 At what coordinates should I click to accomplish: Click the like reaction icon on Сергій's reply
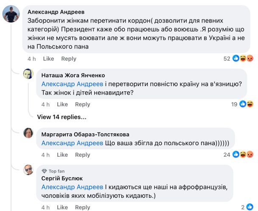pyautogui.click(x=249, y=207)
